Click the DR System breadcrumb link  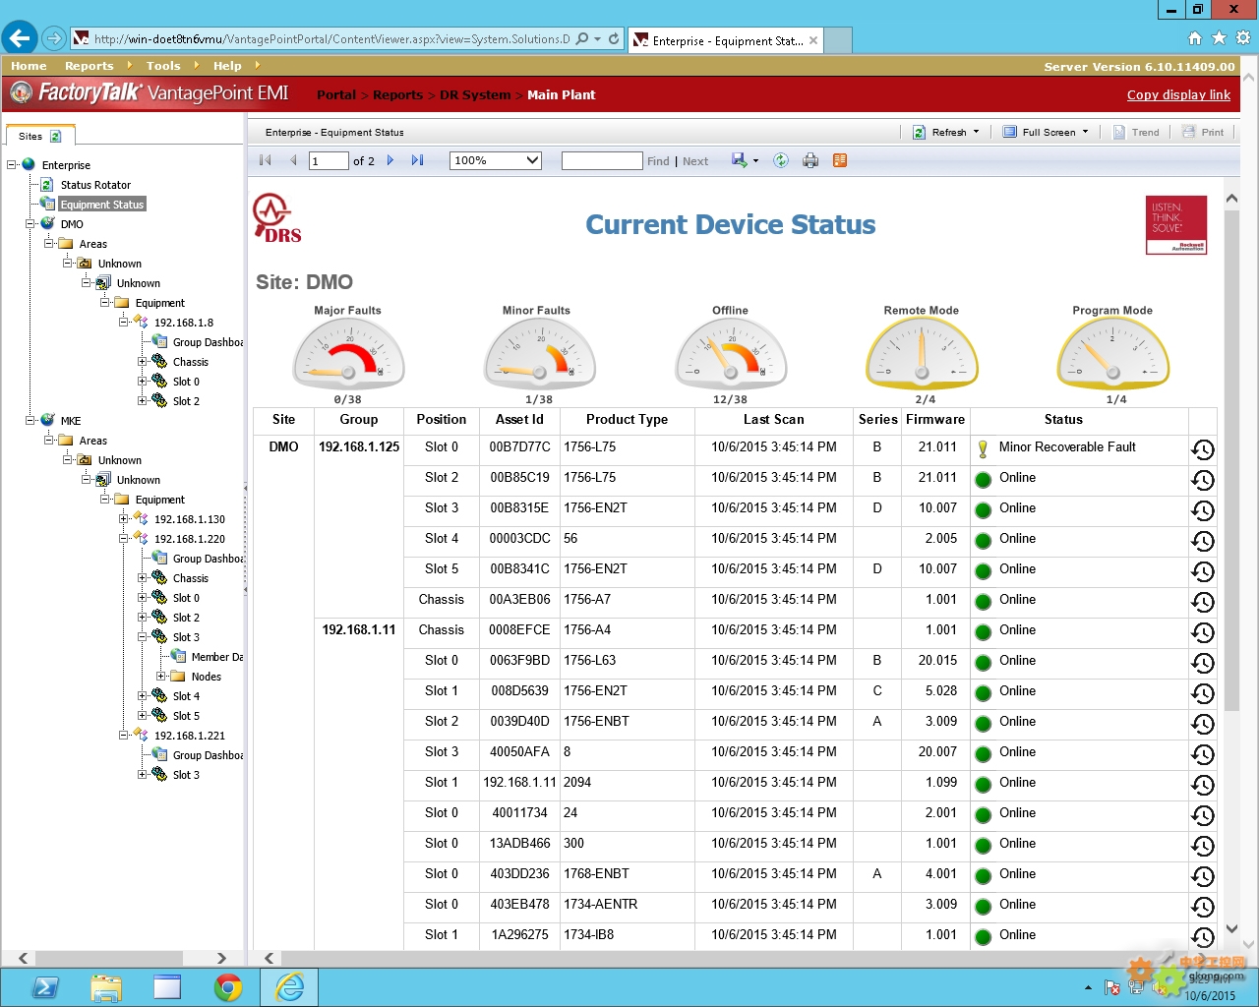475,94
